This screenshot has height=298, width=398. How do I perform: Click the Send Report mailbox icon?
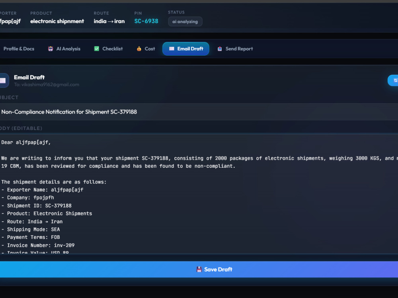[x=220, y=48]
